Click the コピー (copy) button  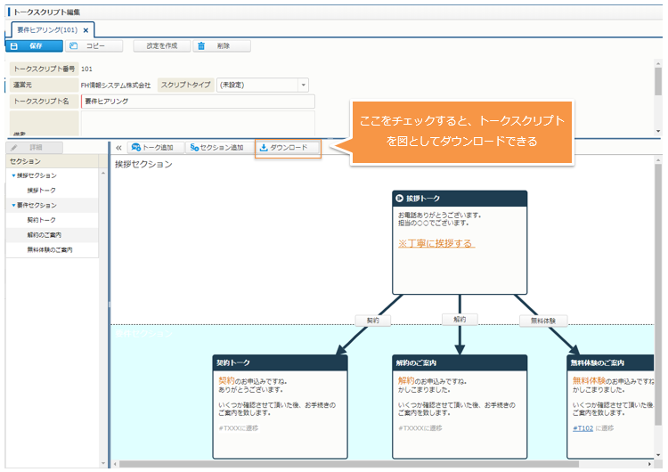(x=92, y=45)
